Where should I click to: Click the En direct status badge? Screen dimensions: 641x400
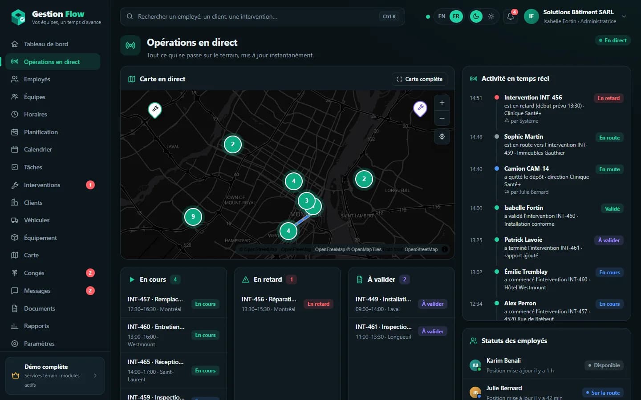[x=613, y=40]
